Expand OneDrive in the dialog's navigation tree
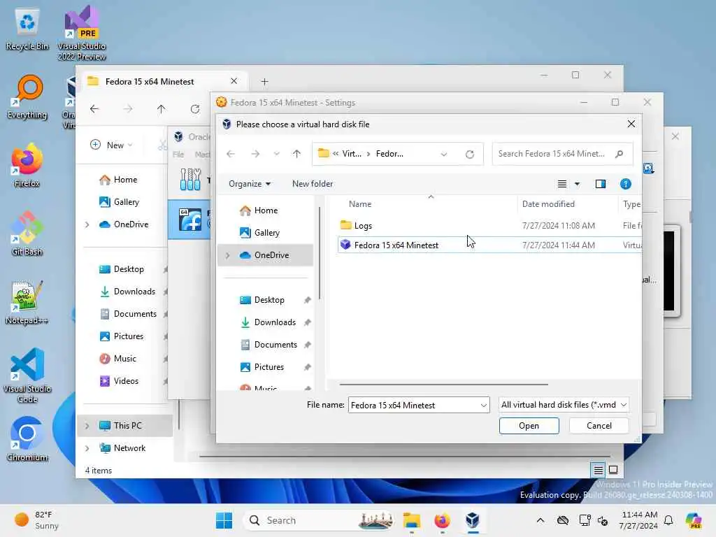 (227, 255)
